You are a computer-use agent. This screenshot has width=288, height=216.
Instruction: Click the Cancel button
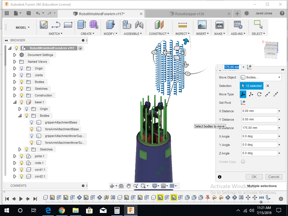[274, 177]
